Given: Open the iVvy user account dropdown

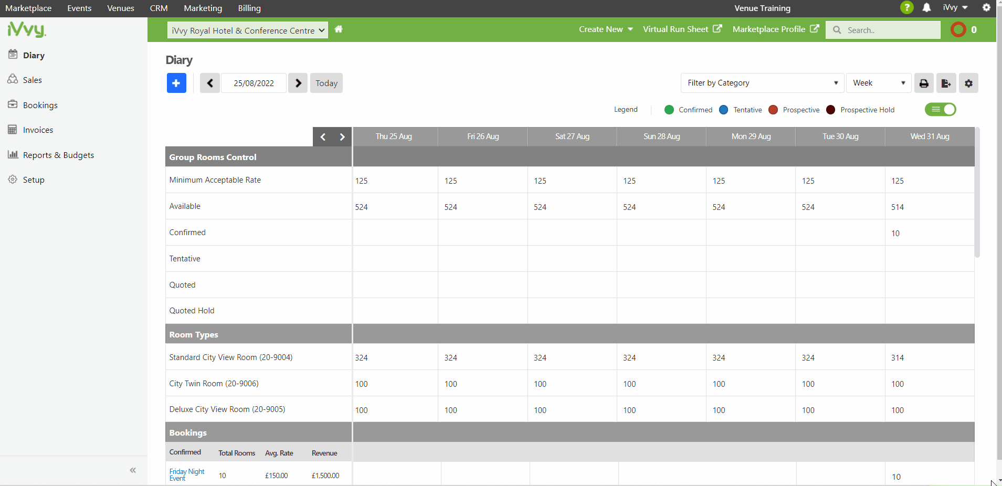Looking at the screenshot, I should coord(955,7).
